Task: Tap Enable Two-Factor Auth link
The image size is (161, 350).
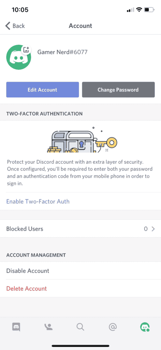Action: click(x=38, y=202)
